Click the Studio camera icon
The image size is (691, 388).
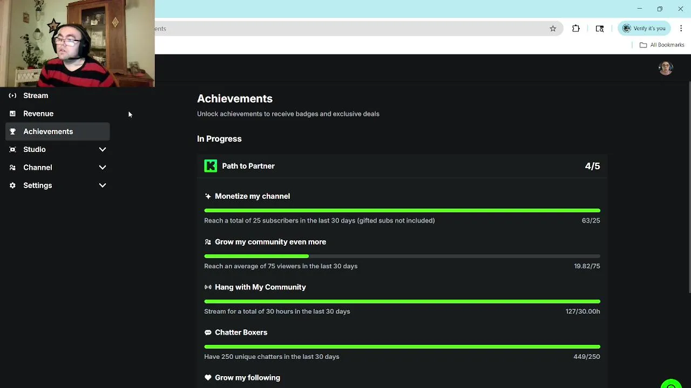[x=12, y=149]
